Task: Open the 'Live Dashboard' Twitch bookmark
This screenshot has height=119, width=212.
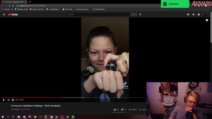Action: click(54, 9)
